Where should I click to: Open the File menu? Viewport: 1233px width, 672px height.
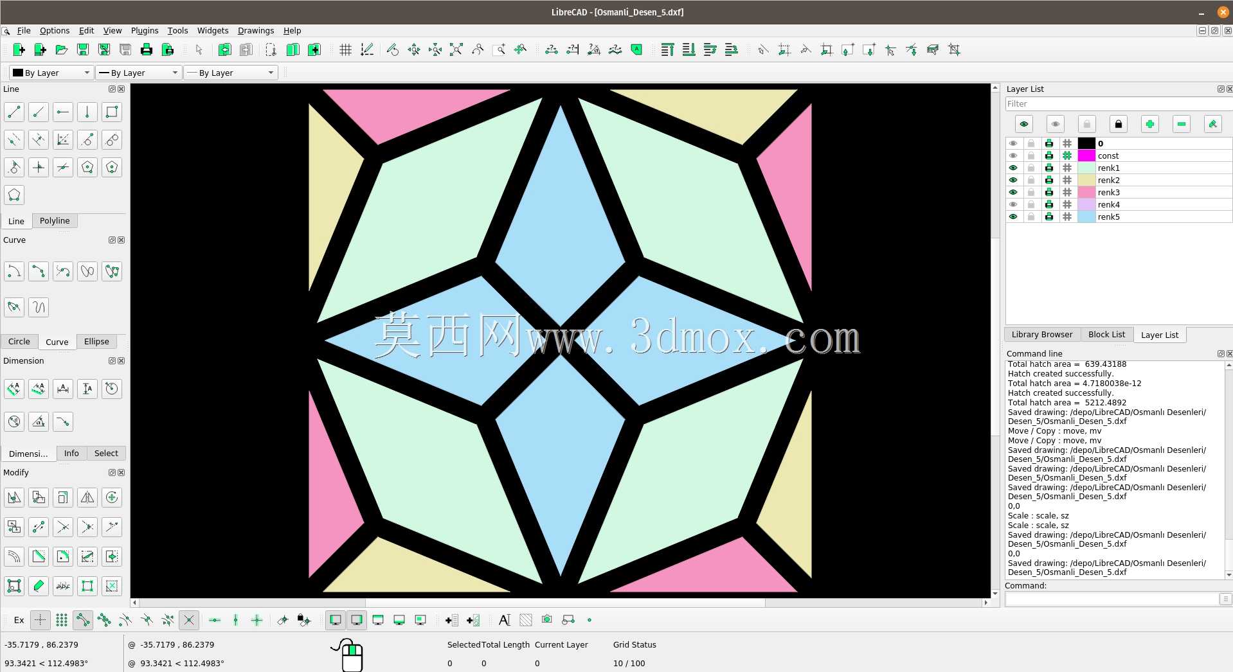point(24,31)
